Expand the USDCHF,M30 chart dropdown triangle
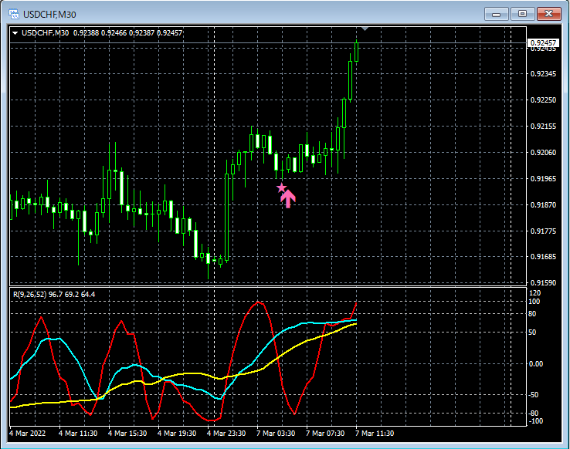The image size is (570, 449). [x=15, y=33]
